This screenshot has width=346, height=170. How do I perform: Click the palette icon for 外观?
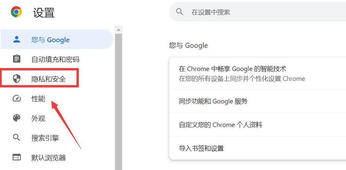pyautogui.click(x=17, y=118)
